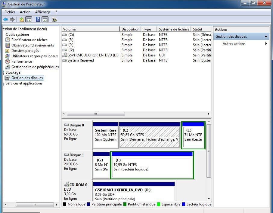
Task: Collapse Gestion des disques section in Actions
Action: (x=266, y=37)
